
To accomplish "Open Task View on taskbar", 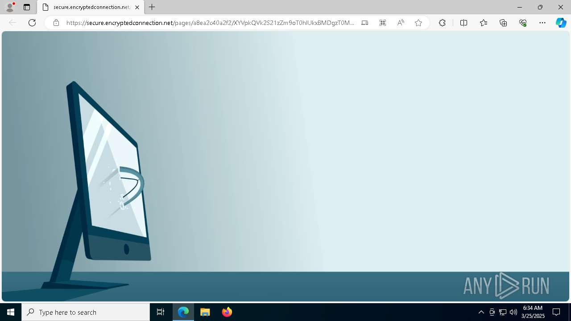I will pos(161,312).
